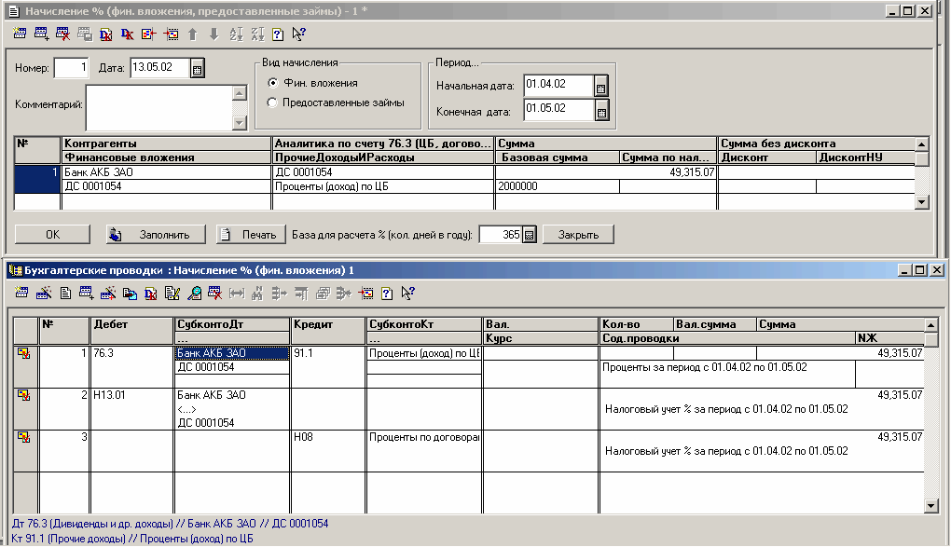The height and width of the screenshot is (547, 951).
Task: Click the Базовая сумма cell 2000000
Action: click(x=557, y=186)
